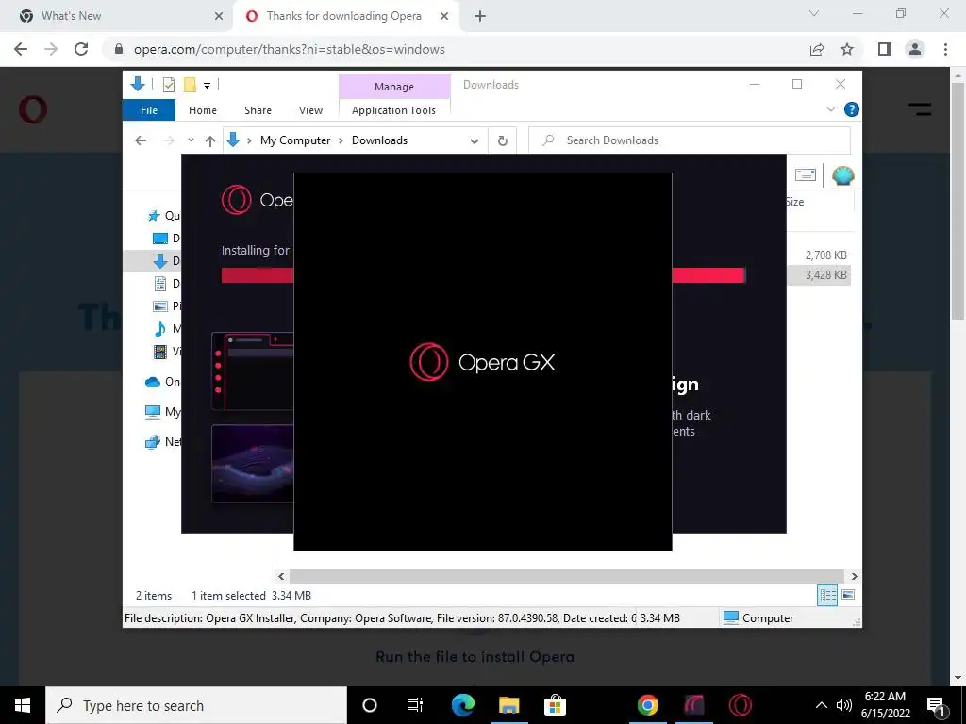Select Quick access in navigation pane
The image size is (966, 724).
coord(163,216)
